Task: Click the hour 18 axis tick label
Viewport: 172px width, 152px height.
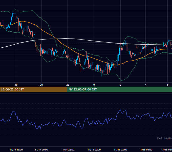Action: (16, 85)
